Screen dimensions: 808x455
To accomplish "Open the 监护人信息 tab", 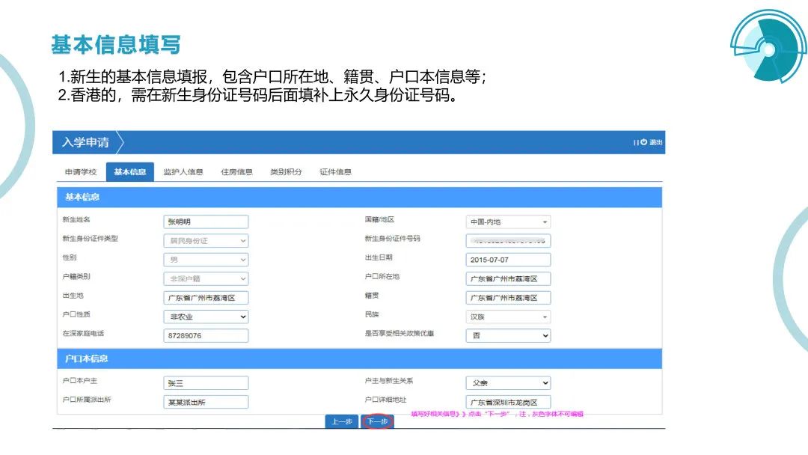I will pyautogui.click(x=183, y=172).
